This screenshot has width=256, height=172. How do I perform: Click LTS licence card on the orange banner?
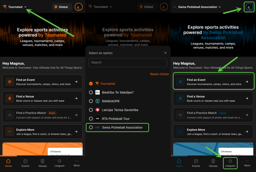coord(65,152)
